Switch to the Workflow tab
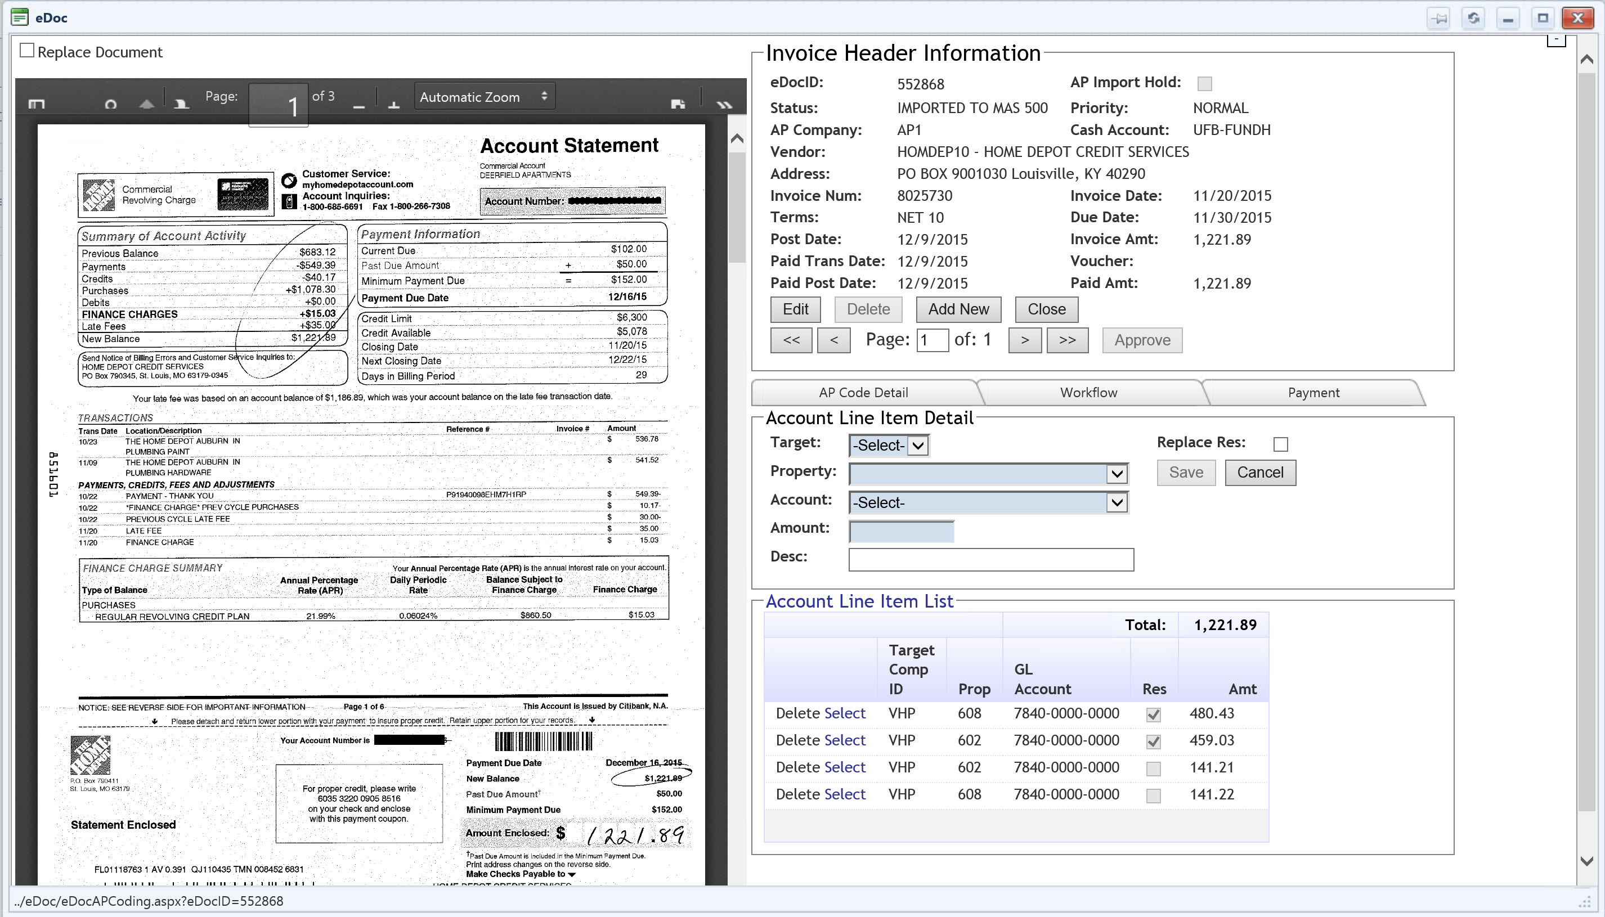Screen dimensions: 1605x917 [x=1088, y=392]
